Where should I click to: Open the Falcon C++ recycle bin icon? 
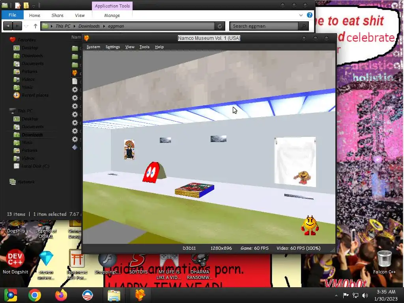[x=384, y=262]
